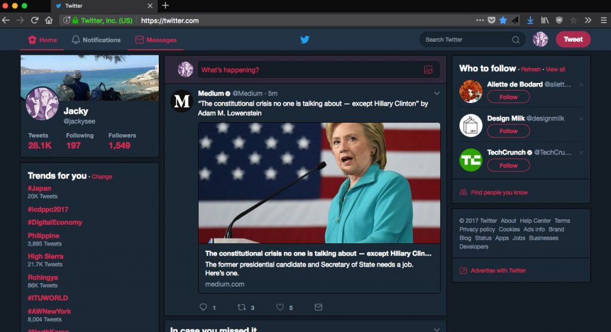The height and width of the screenshot is (332, 611).
Task: Open the Messages tab
Action: click(x=156, y=40)
